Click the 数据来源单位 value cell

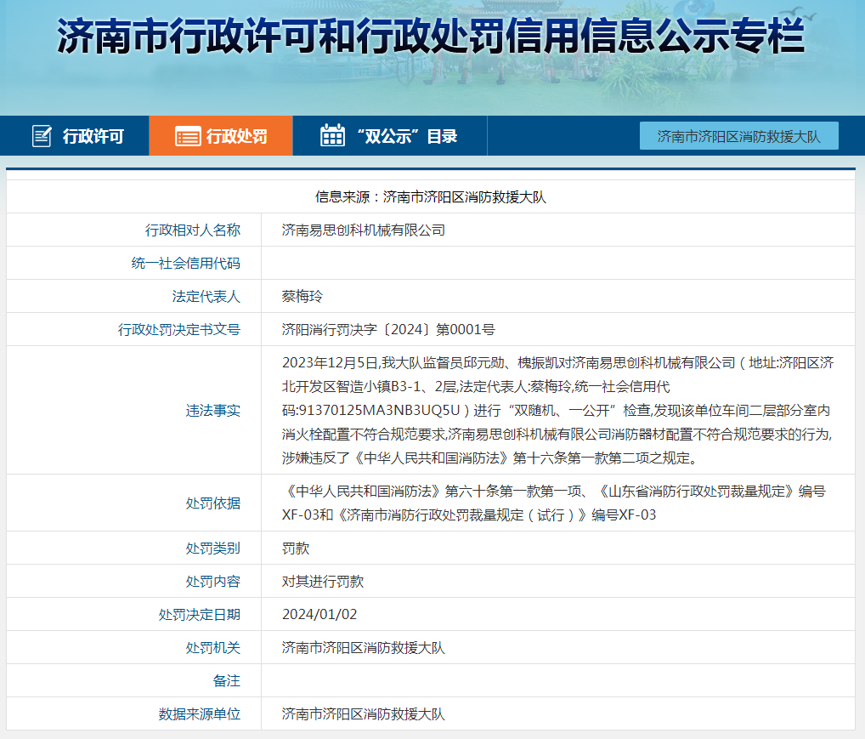click(558, 713)
